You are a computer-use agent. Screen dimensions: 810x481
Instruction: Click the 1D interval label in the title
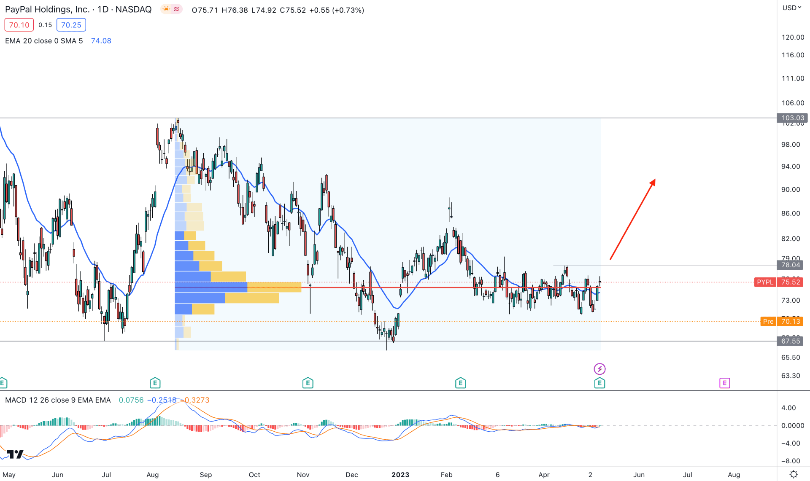click(103, 9)
